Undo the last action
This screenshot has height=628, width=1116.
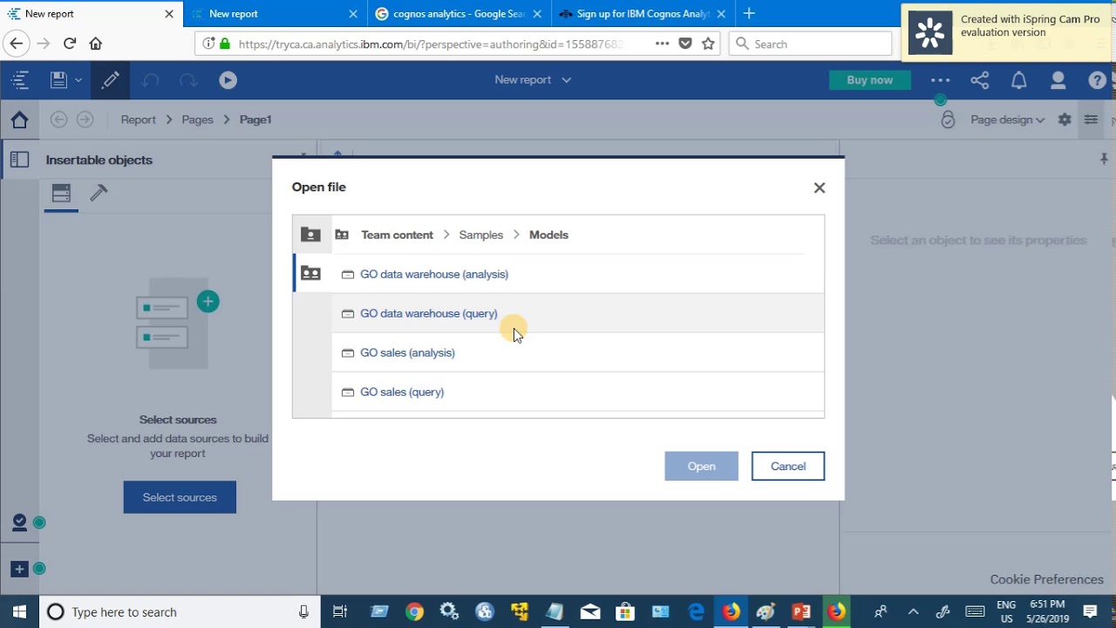pos(151,80)
